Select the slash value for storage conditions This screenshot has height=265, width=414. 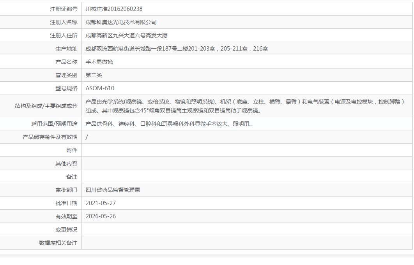pyautogui.click(x=87, y=137)
